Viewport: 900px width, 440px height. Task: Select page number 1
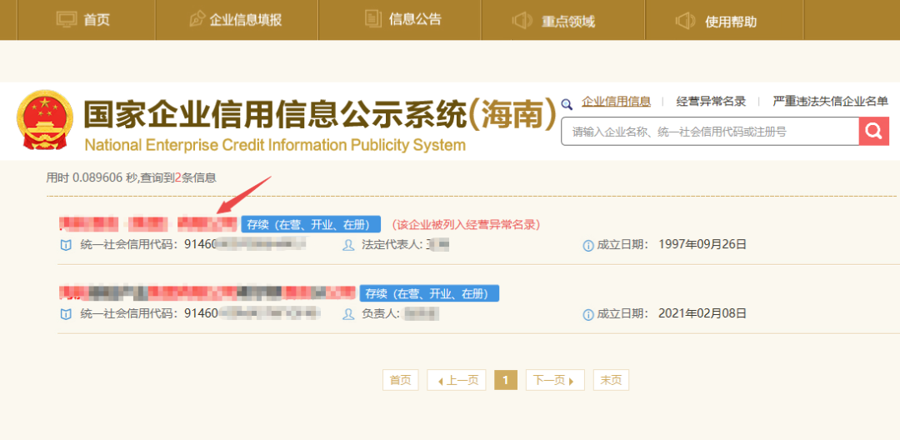506,380
